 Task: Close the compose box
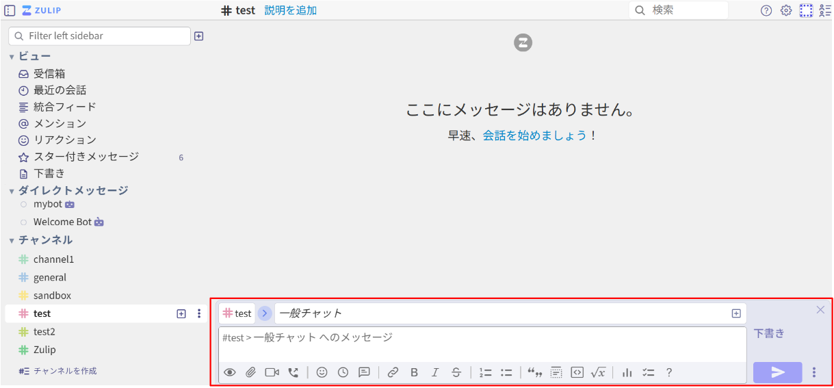tap(820, 310)
